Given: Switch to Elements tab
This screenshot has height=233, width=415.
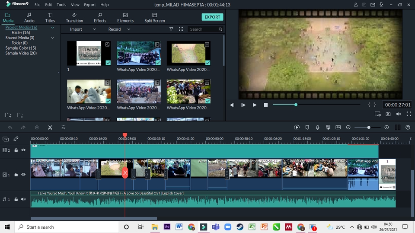Looking at the screenshot, I should (x=125, y=17).
